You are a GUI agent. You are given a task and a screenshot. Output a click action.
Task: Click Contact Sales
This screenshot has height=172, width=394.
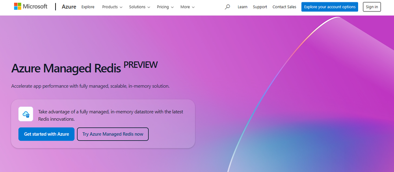click(284, 7)
